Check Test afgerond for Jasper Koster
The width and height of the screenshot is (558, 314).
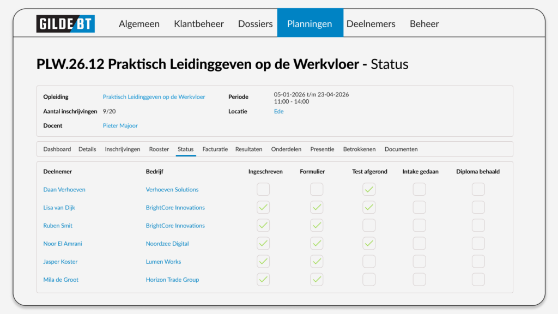point(369,262)
